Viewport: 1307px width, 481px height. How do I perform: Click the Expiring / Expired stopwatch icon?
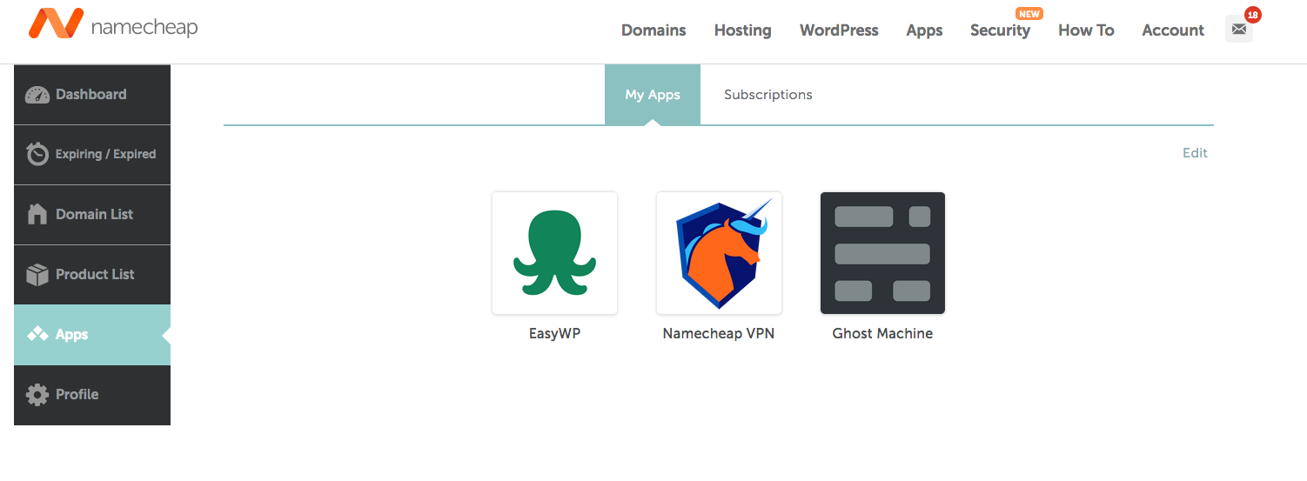pos(37,154)
